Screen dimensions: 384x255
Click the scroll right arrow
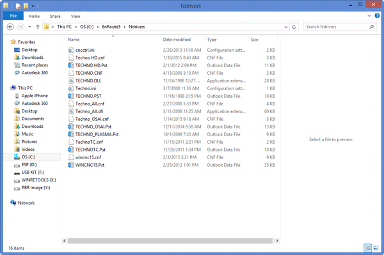click(x=276, y=240)
